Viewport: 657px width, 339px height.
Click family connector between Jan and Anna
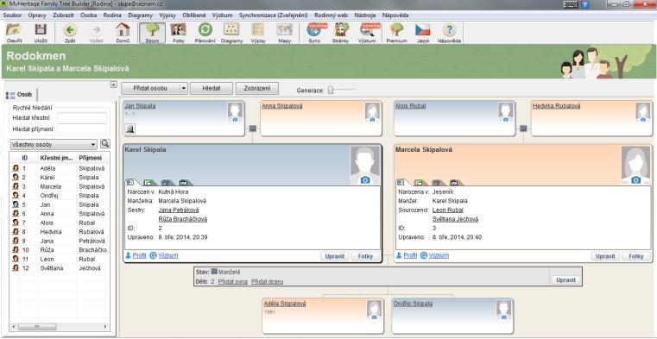pyautogui.click(x=252, y=129)
